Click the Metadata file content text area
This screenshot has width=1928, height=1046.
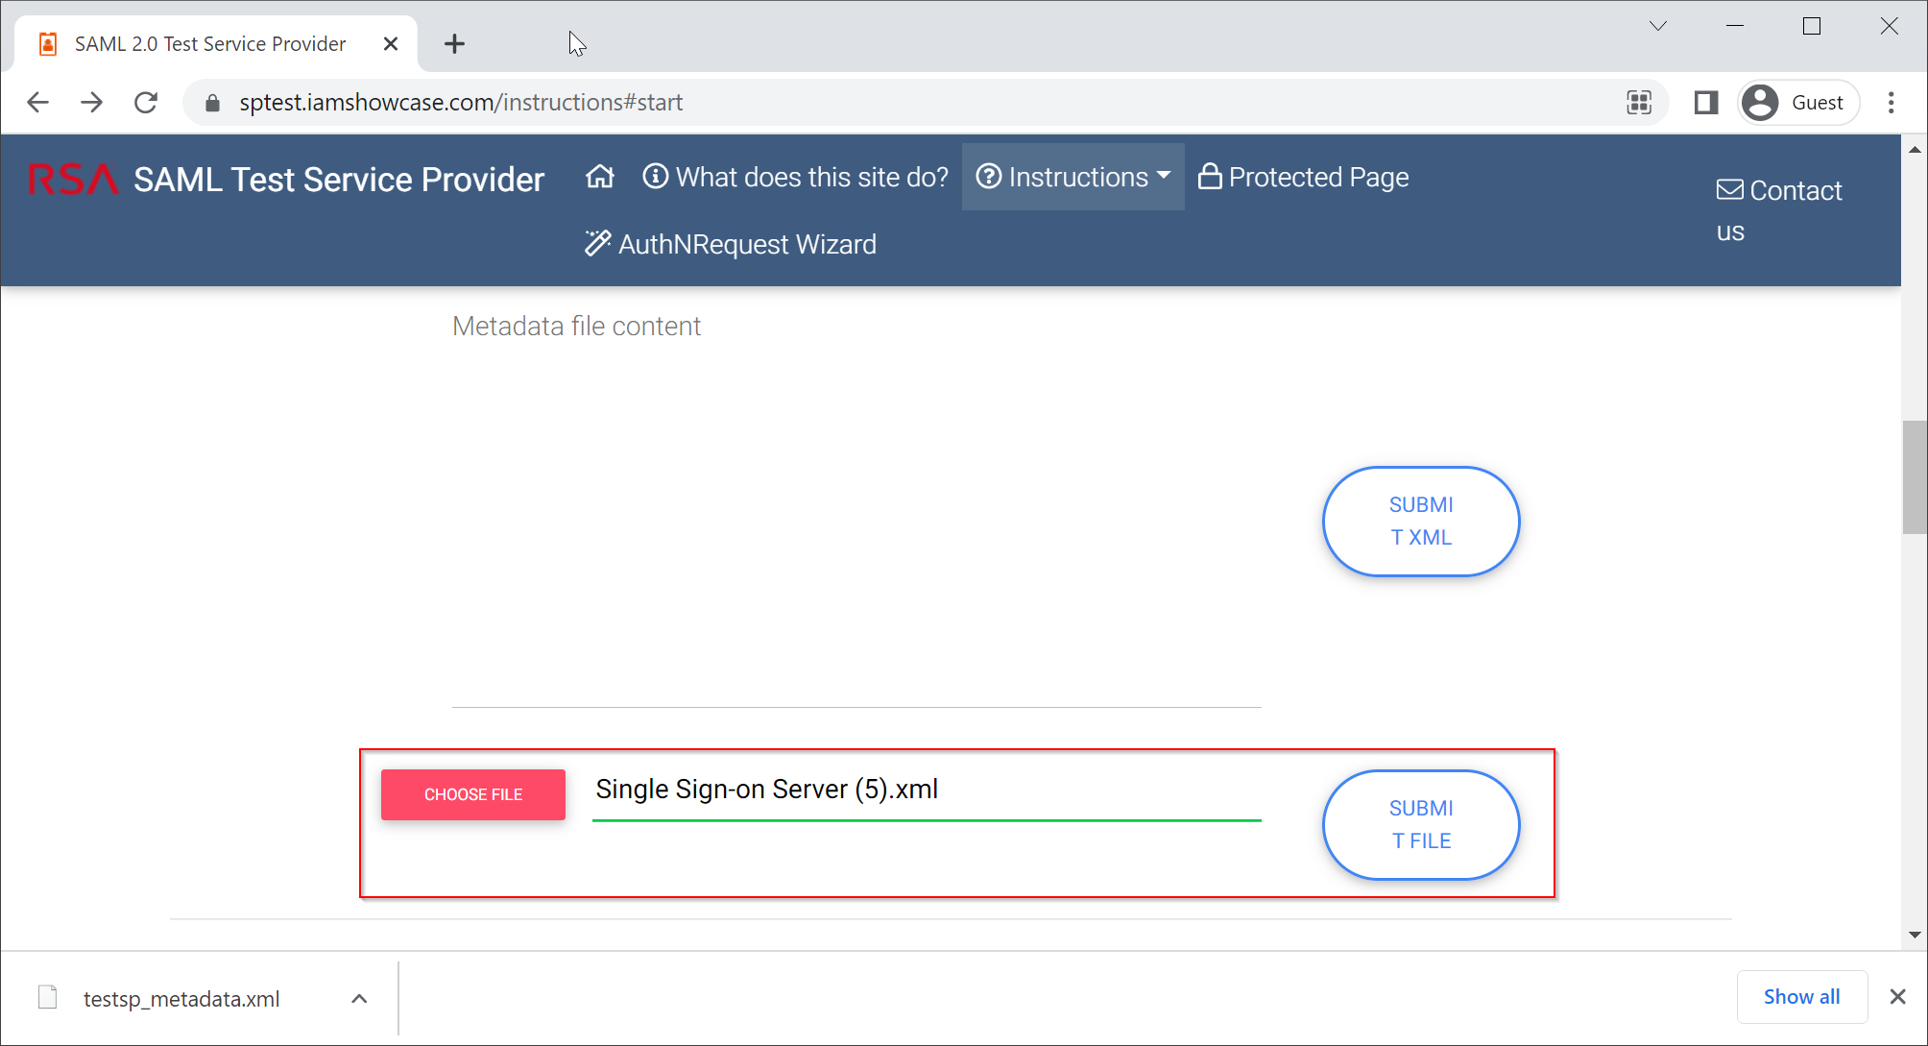[855, 519]
